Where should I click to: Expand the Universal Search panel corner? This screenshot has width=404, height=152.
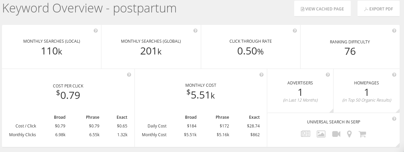click(398, 145)
